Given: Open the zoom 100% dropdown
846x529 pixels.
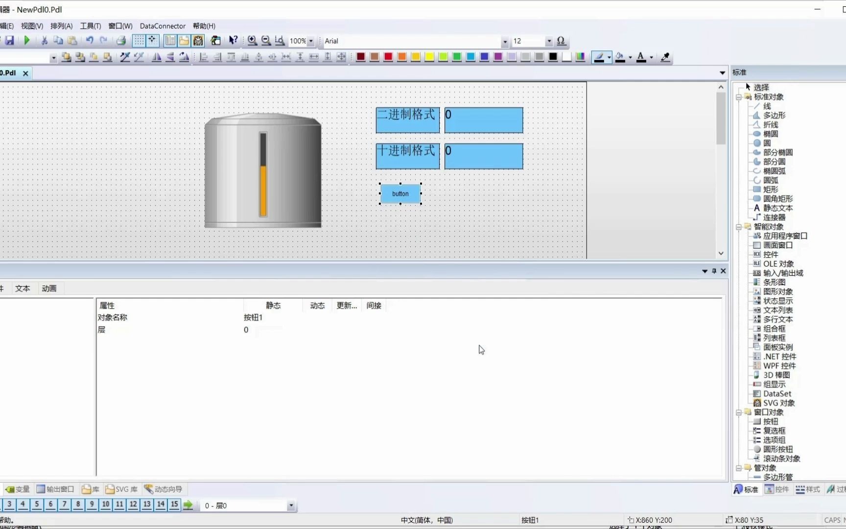Looking at the screenshot, I should point(312,41).
